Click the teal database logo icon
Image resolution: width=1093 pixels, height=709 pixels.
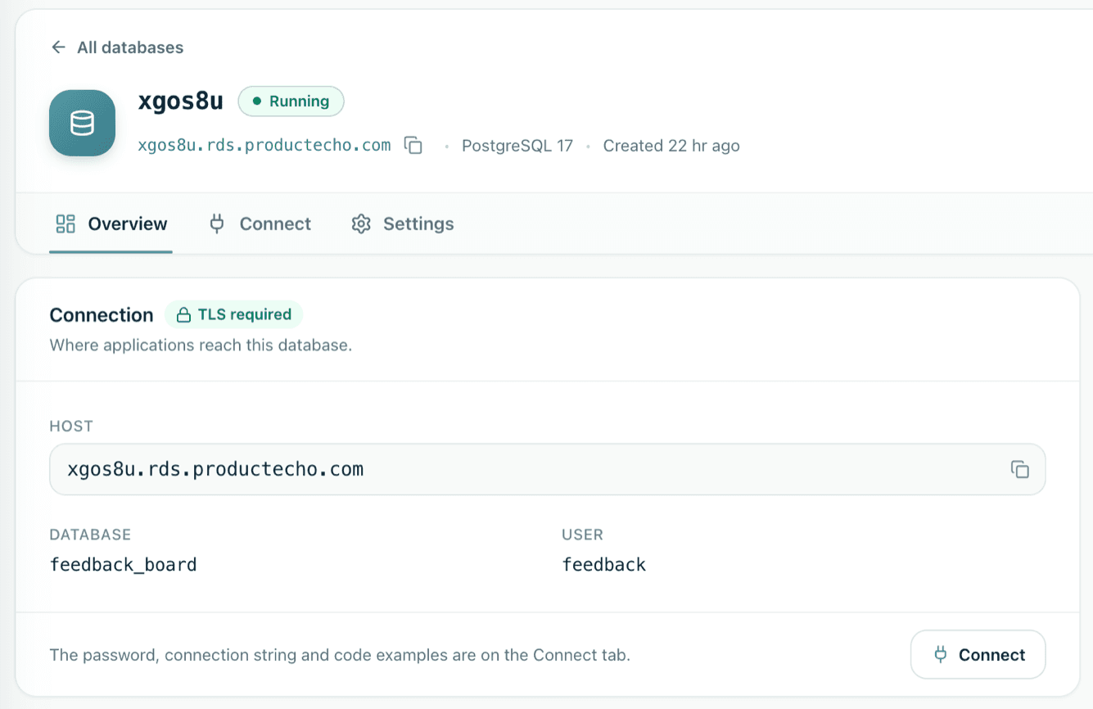[82, 123]
